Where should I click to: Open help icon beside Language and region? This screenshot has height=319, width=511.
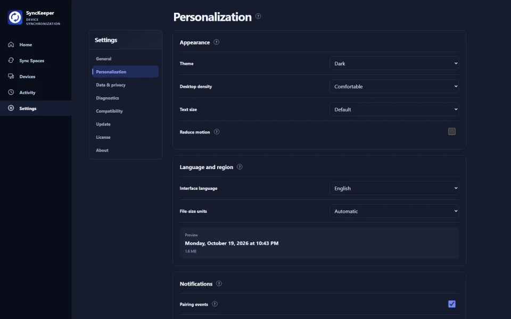(240, 166)
